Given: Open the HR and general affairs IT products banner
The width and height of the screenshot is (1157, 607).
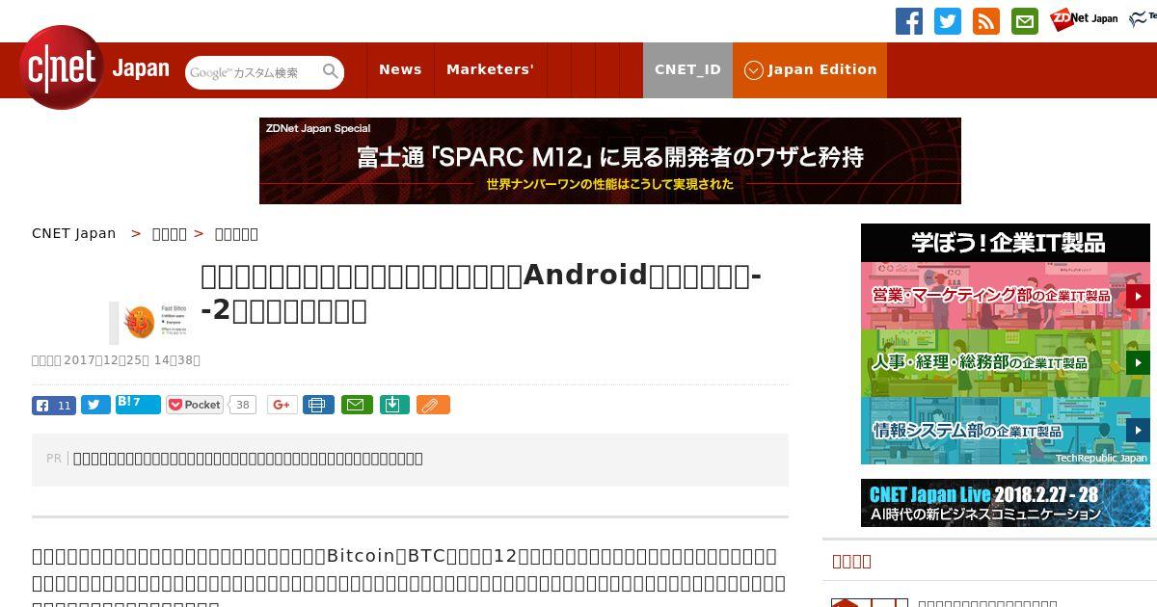Looking at the screenshot, I should pyautogui.click(x=1006, y=363).
